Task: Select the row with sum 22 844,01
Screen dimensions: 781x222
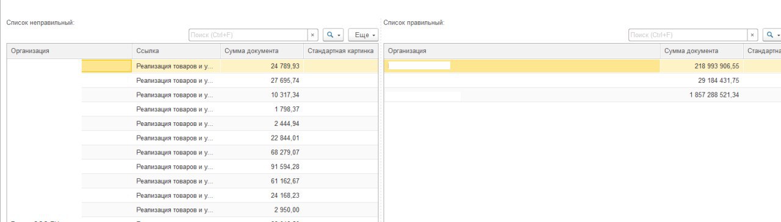Action: [x=193, y=138]
